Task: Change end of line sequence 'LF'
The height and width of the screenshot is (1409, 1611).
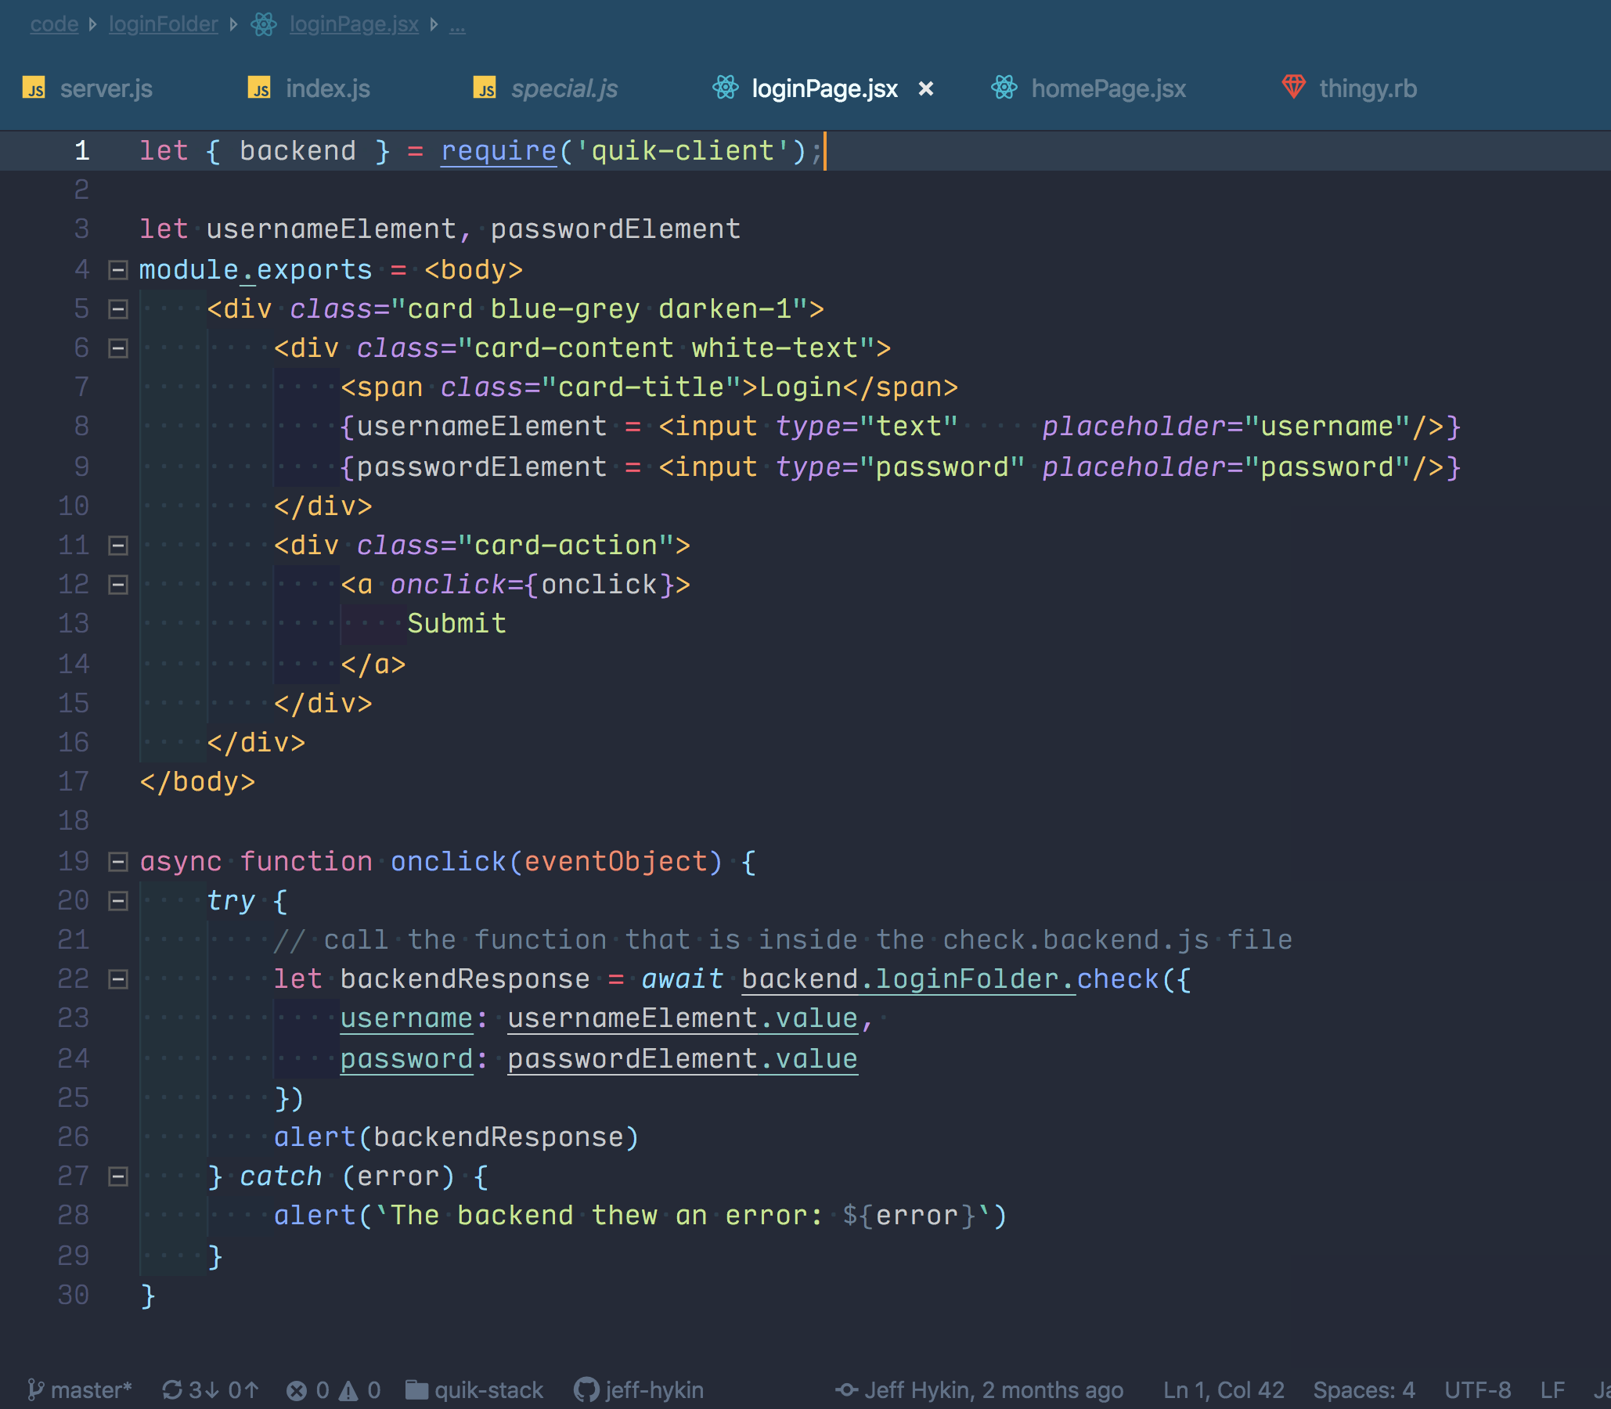Action: point(1552,1391)
